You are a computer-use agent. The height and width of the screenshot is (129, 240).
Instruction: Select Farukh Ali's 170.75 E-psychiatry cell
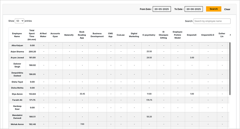pos(149,100)
